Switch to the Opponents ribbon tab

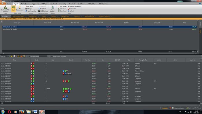click(35, 4)
